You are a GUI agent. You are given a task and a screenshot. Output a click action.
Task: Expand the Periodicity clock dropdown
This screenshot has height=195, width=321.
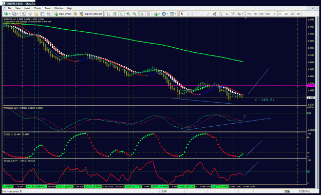point(167,14)
